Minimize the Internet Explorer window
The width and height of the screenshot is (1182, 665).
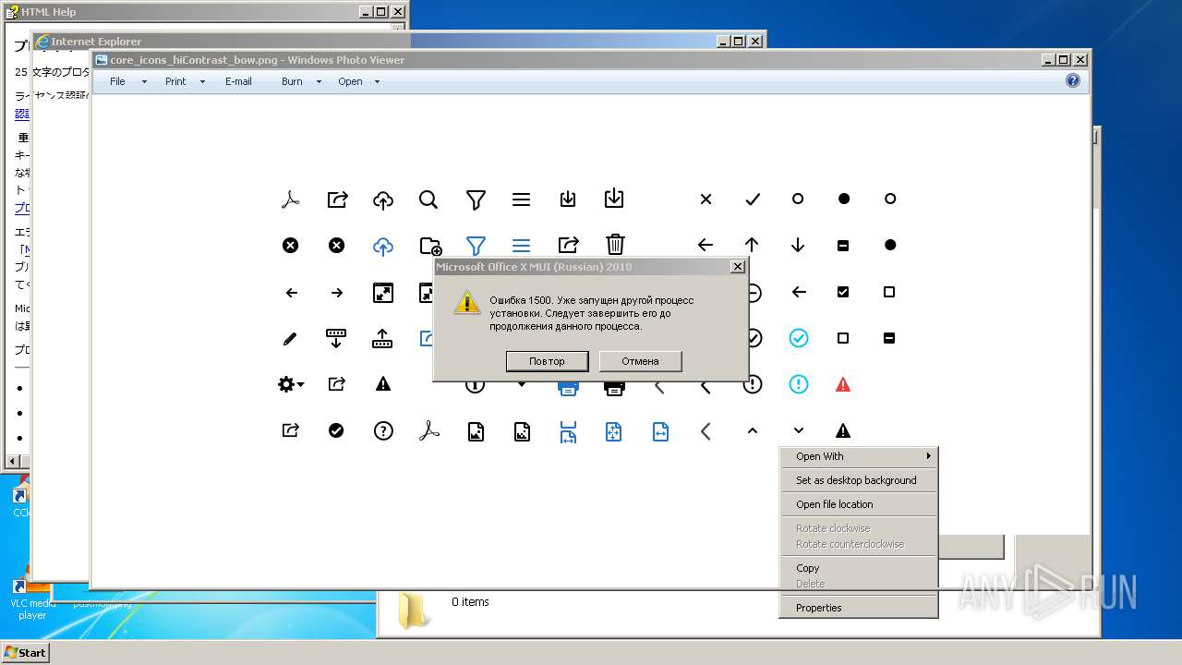coord(723,42)
